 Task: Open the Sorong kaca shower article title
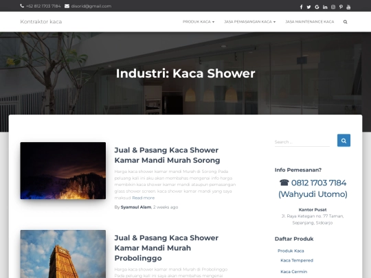click(167, 155)
